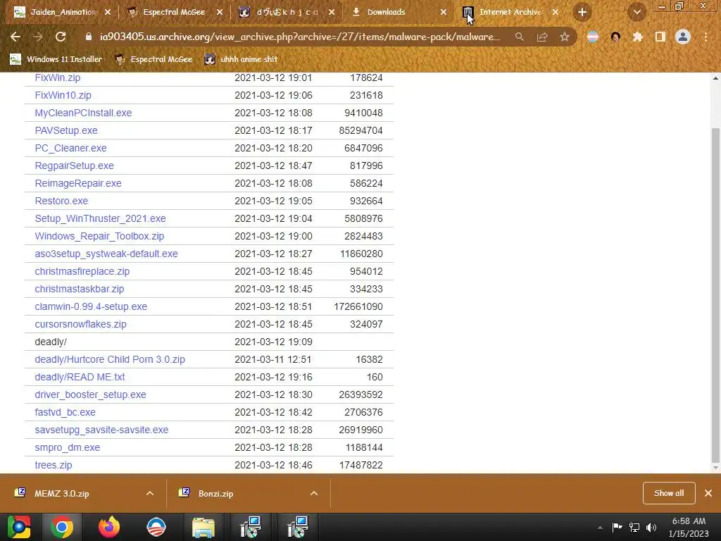
Task: Close the Espectral McGee tab
Action: 220,12
